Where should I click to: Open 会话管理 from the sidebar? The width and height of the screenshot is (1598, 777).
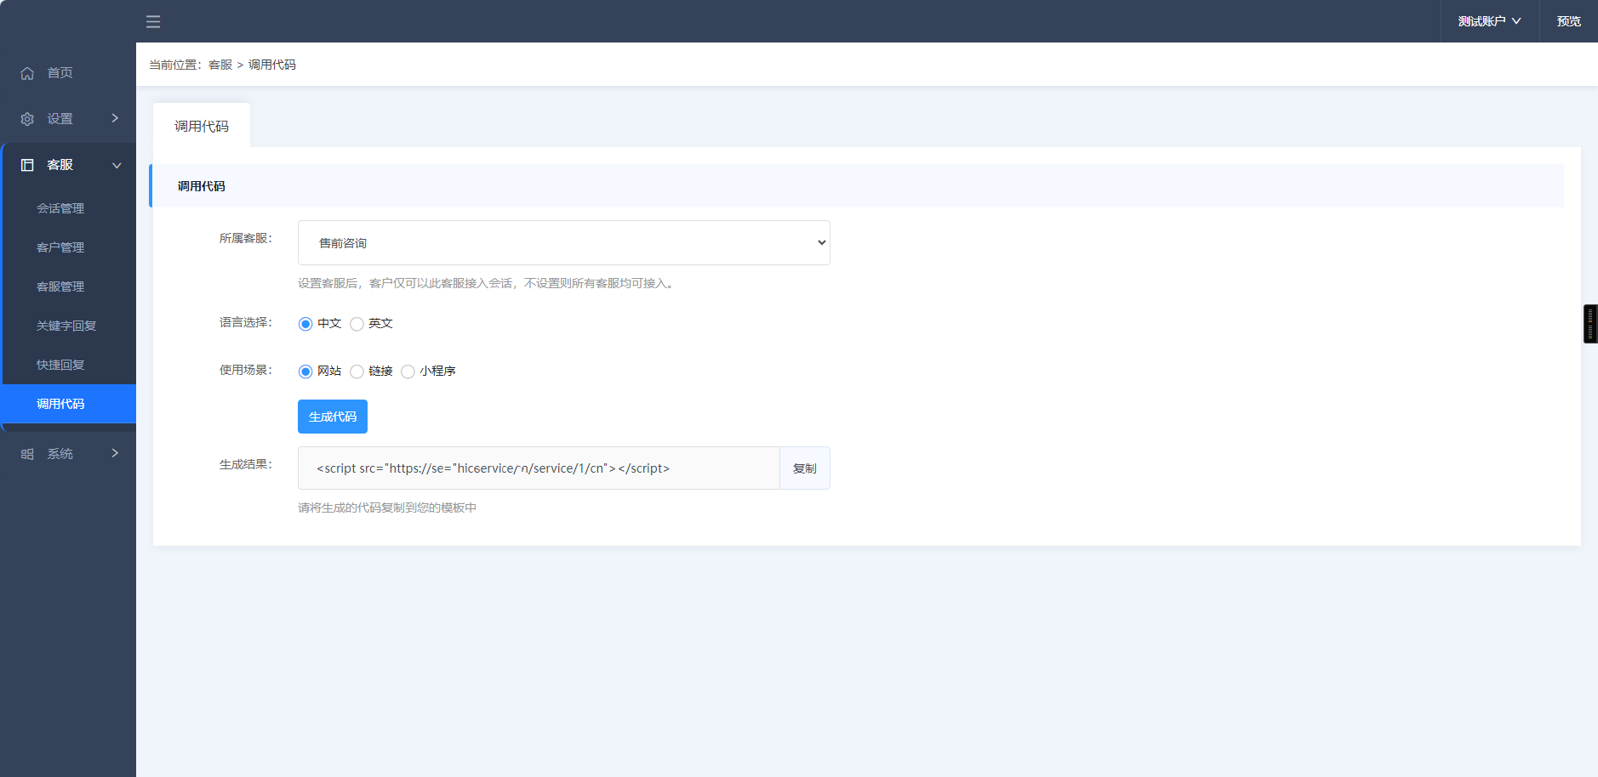[x=60, y=208]
